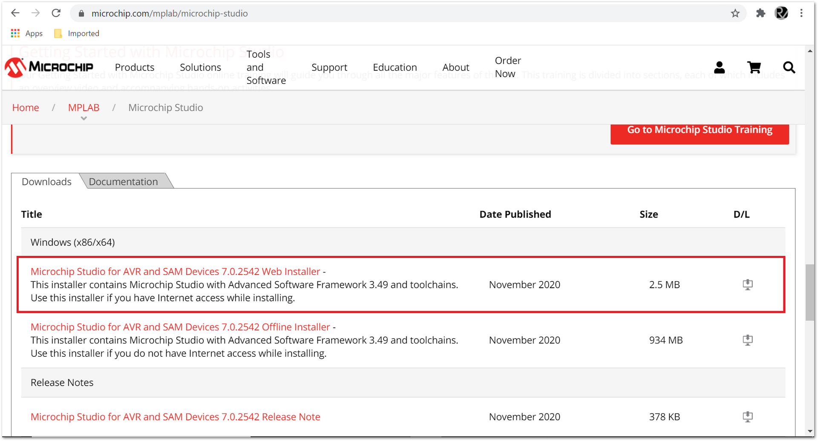This screenshot has width=818, height=441.
Task: Click the Size column header
Action: click(x=648, y=214)
